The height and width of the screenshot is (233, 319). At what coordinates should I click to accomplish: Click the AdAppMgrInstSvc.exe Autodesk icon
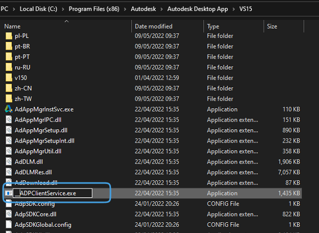pyautogui.click(x=8, y=109)
